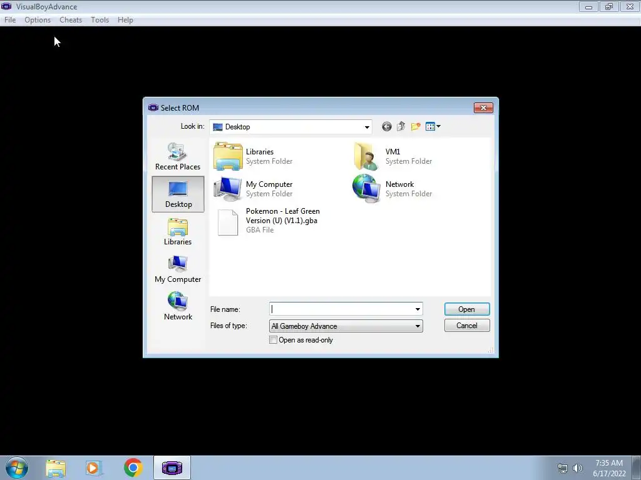The width and height of the screenshot is (641, 480).
Task: Select the Network folder icon in file list
Action: [x=366, y=189]
